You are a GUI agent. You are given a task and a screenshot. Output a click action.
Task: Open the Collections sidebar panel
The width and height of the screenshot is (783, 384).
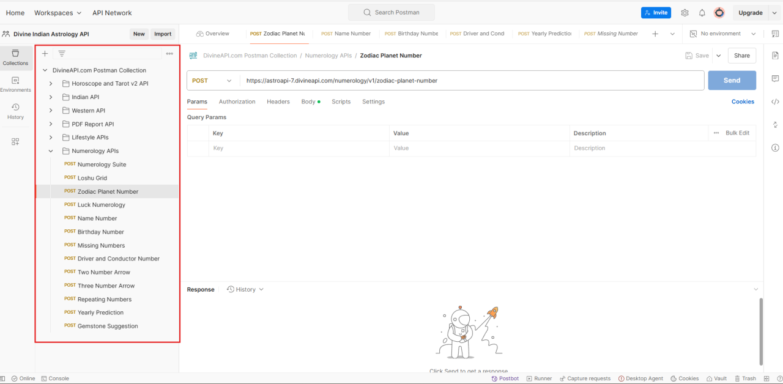coord(15,57)
